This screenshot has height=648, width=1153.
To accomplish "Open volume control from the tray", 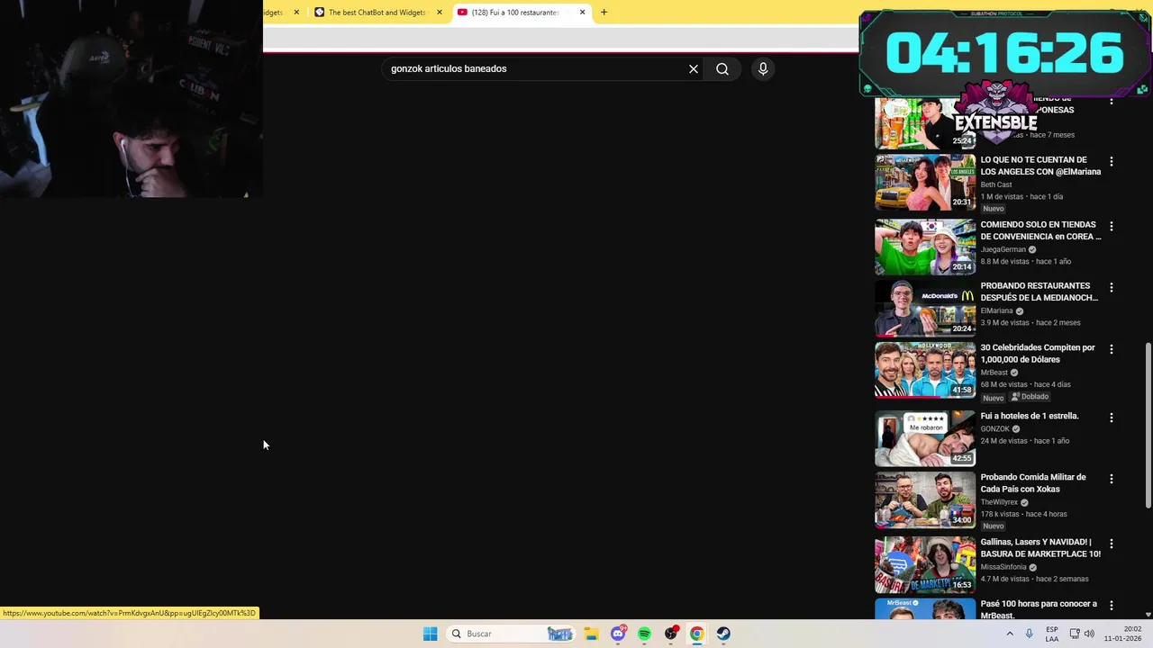I will [x=1089, y=634].
